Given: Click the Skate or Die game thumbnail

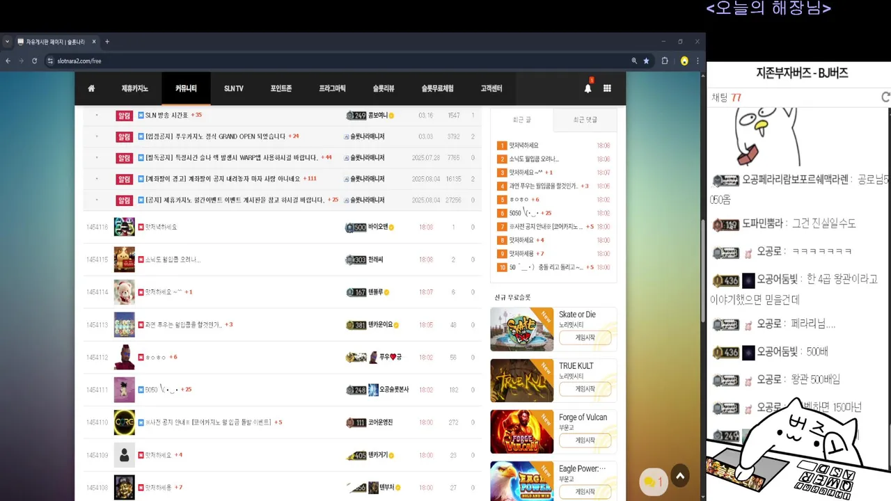Looking at the screenshot, I should [x=521, y=329].
